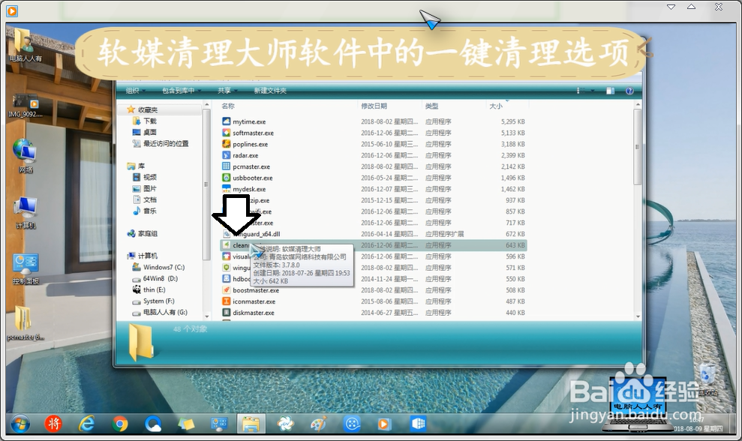The height and width of the screenshot is (441, 742).
Task: Open the video player title bar menu arrow
Action: [671, 7]
